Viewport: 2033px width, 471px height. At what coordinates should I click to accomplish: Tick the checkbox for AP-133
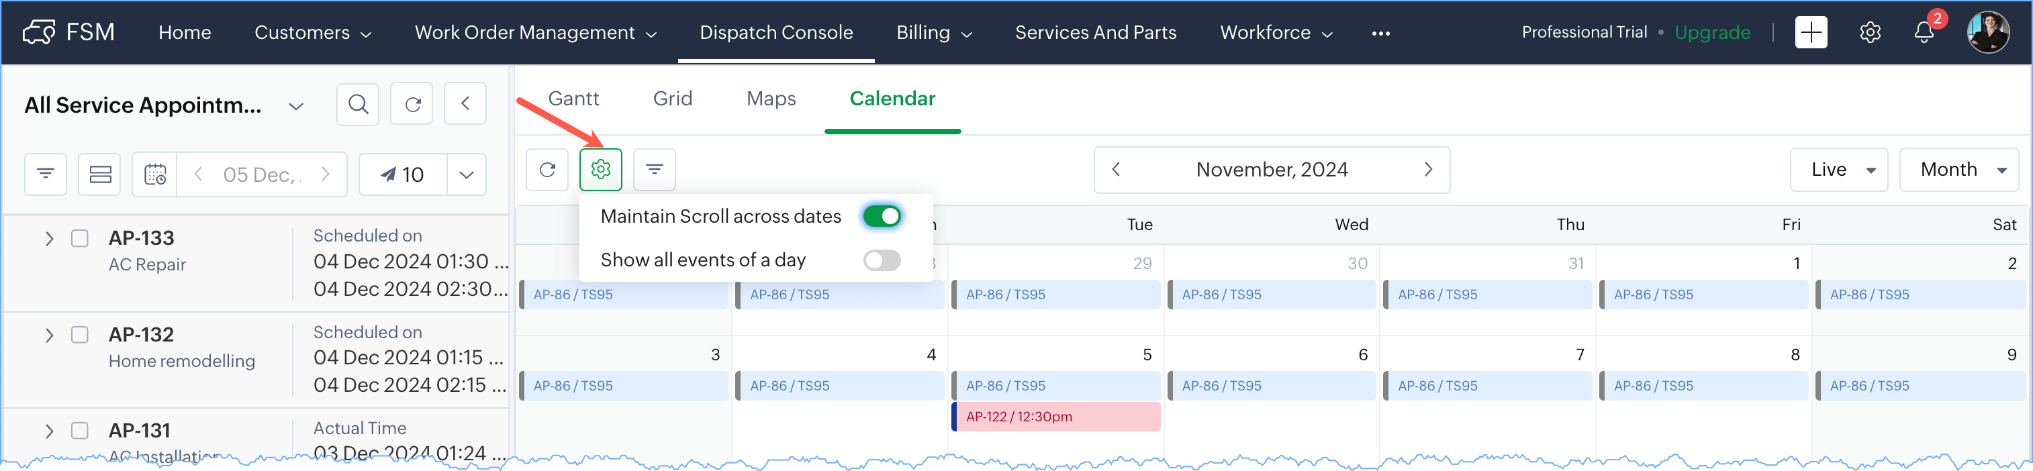80,238
